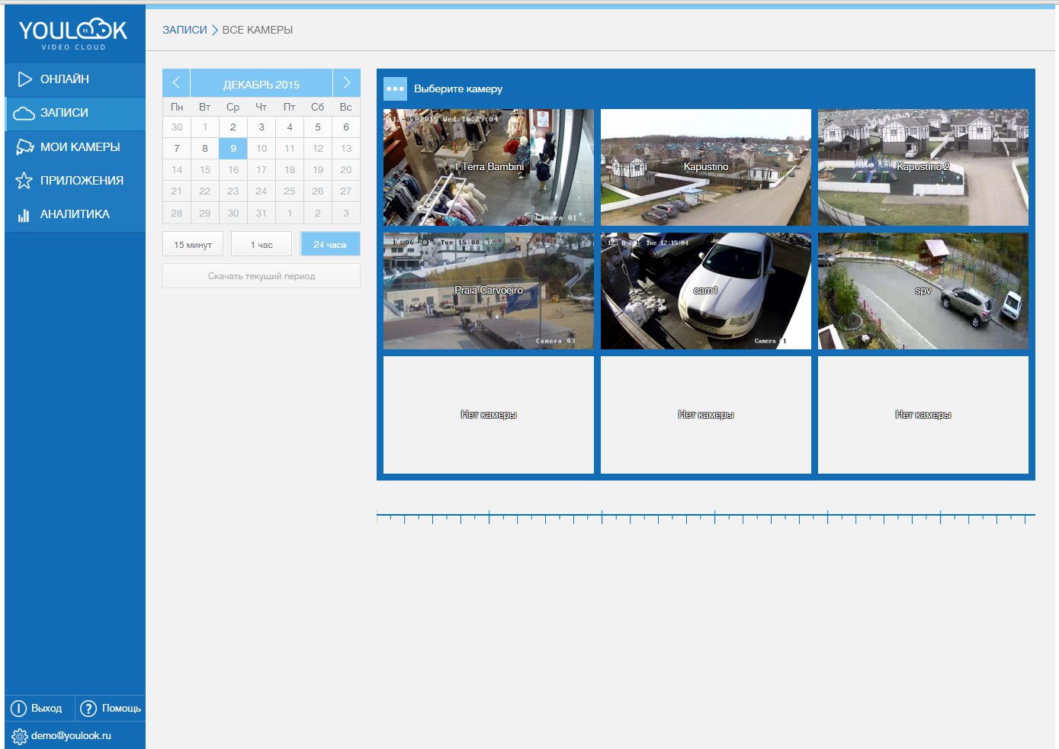
Task: Go to previous month in calendar
Action: pos(176,83)
